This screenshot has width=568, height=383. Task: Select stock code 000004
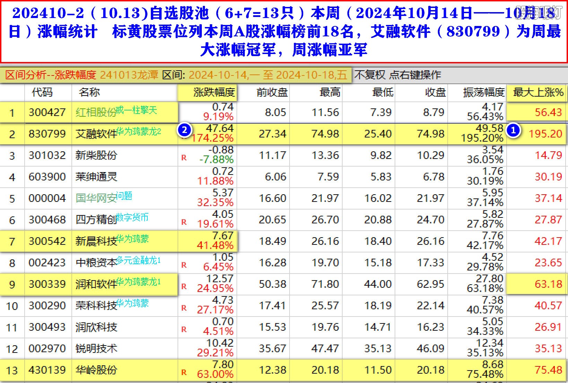[x=47, y=198]
